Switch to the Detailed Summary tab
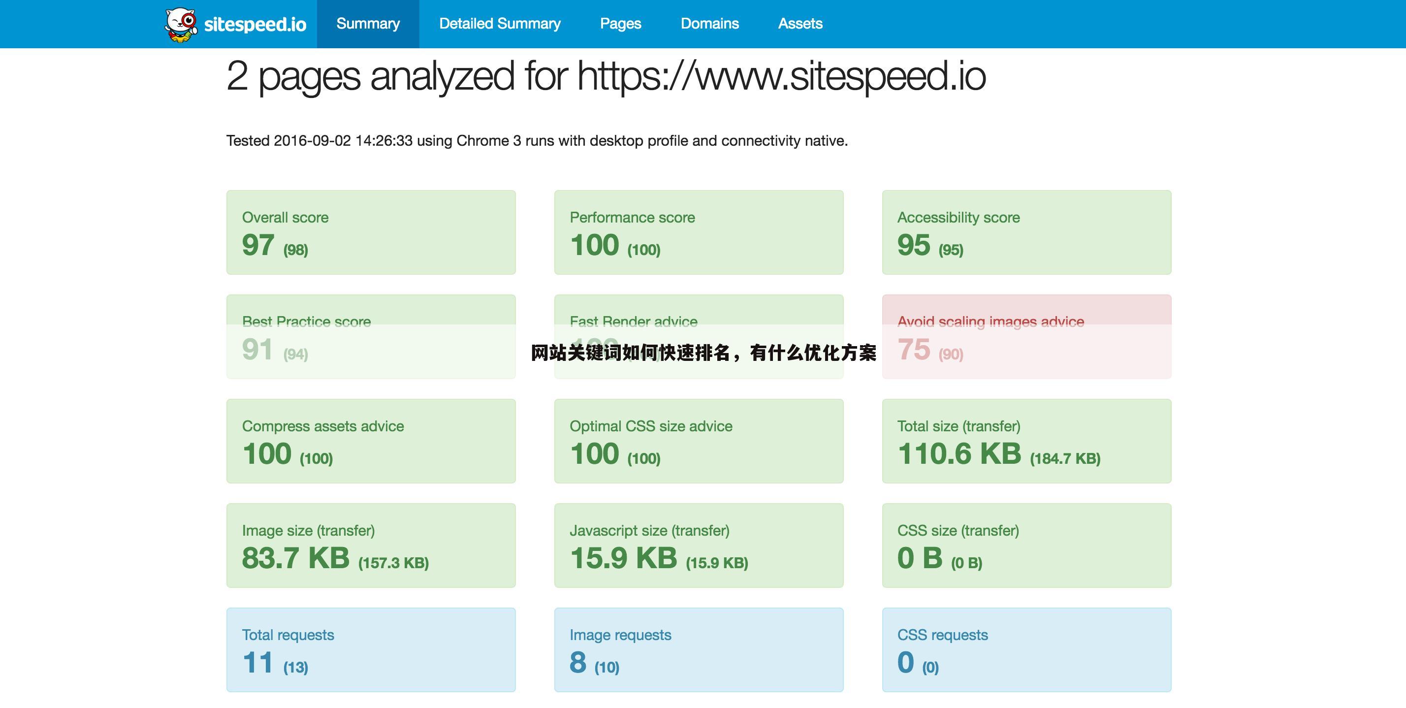The image size is (1406, 708). tap(499, 24)
